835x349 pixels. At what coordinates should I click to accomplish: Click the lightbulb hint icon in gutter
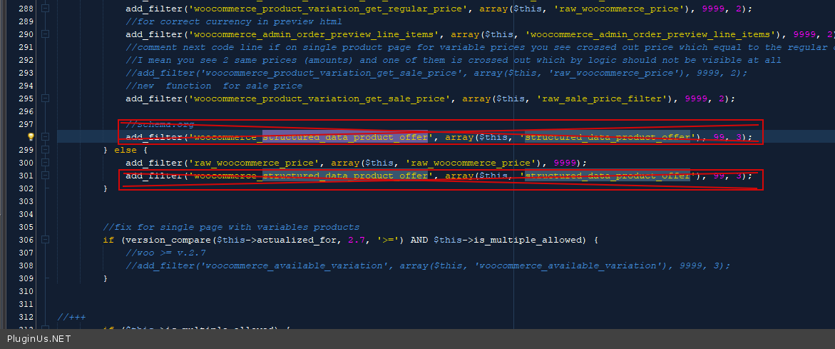pyautogui.click(x=31, y=137)
